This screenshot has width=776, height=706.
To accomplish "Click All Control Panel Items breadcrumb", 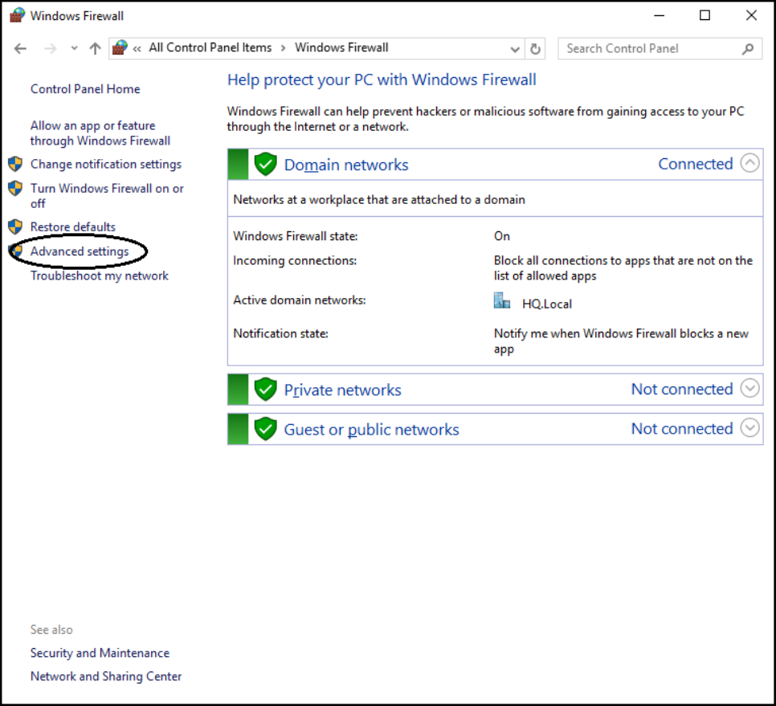I will click(210, 47).
